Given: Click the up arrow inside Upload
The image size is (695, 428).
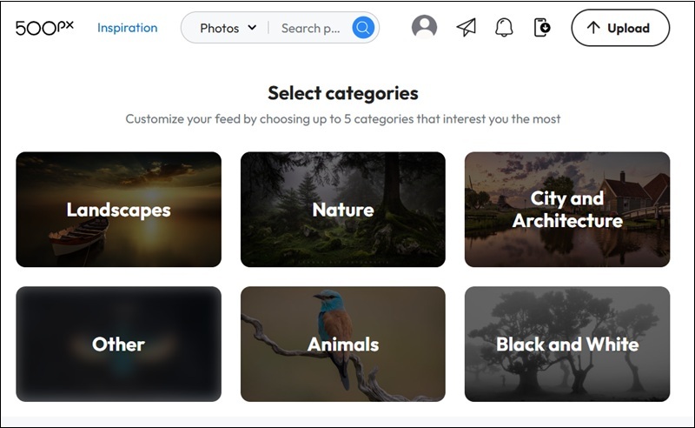Looking at the screenshot, I should pyautogui.click(x=593, y=28).
